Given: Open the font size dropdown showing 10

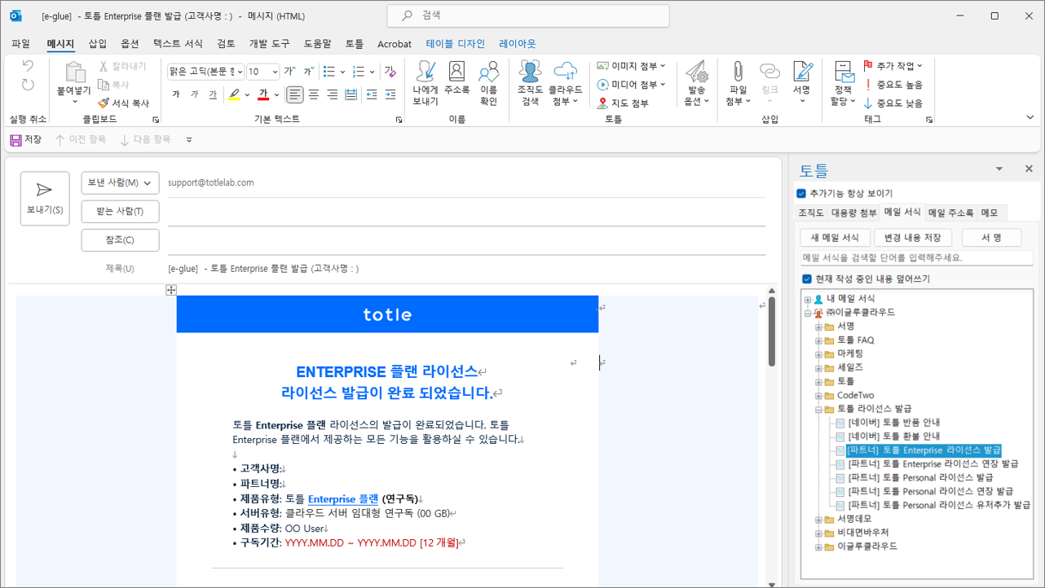Looking at the screenshot, I should coord(275,72).
